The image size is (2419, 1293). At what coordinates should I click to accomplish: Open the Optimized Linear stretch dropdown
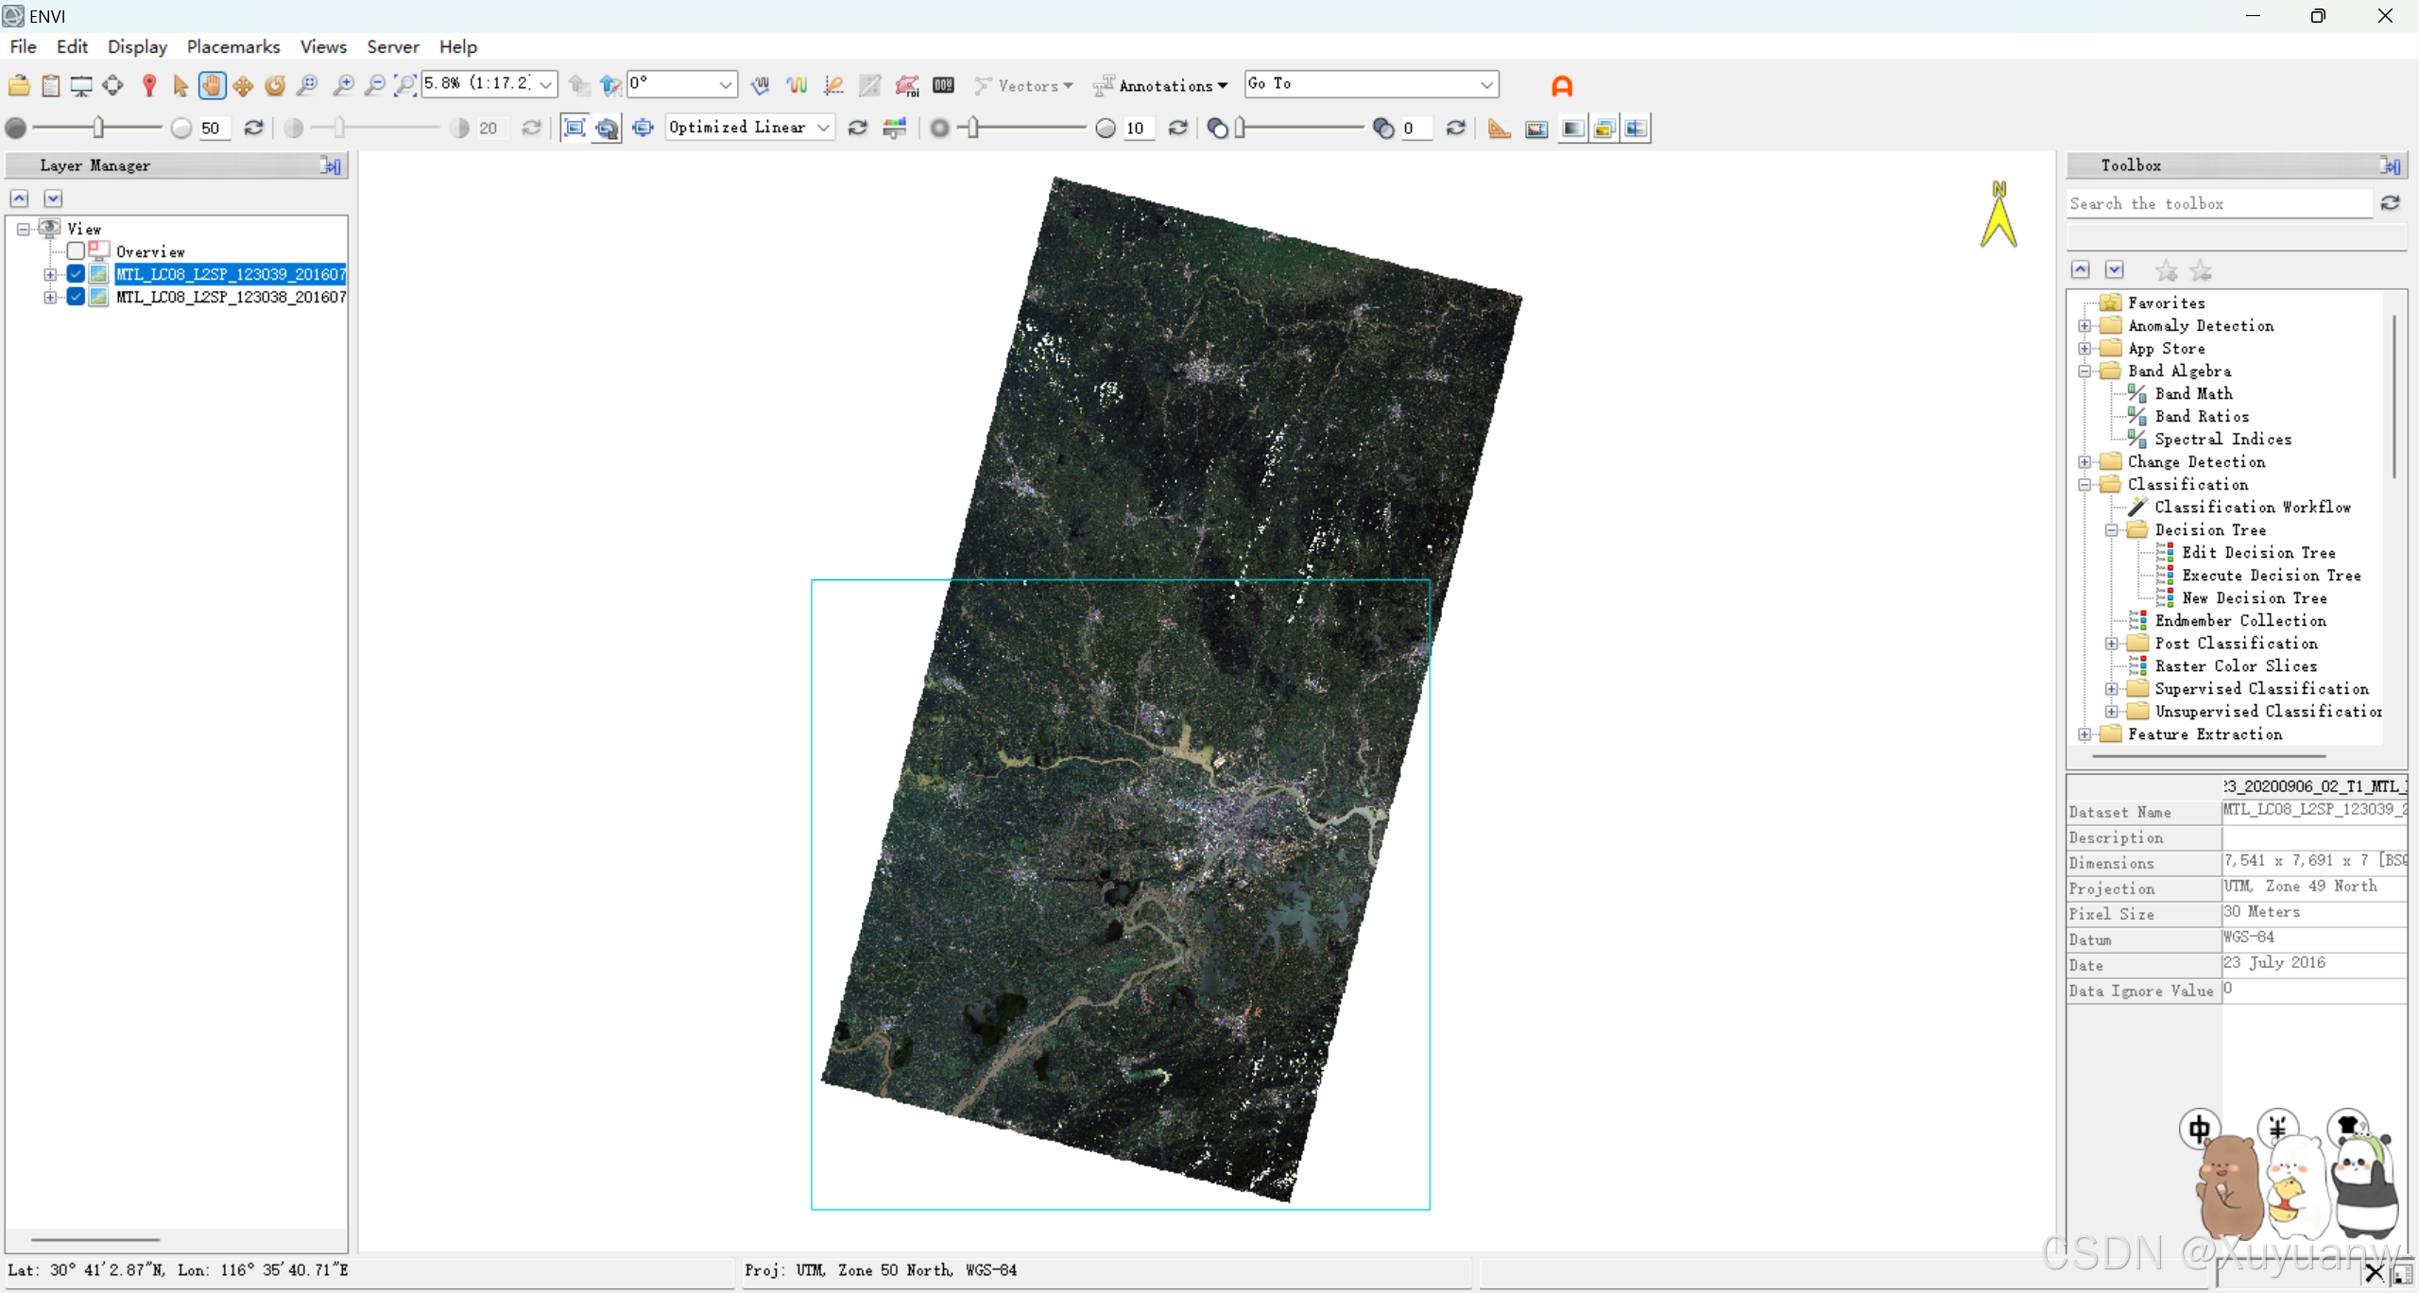pyautogui.click(x=823, y=128)
